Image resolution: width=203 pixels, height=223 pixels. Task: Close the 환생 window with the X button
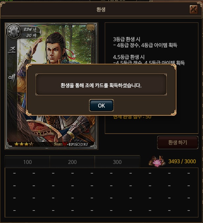[x=194, y=10]
